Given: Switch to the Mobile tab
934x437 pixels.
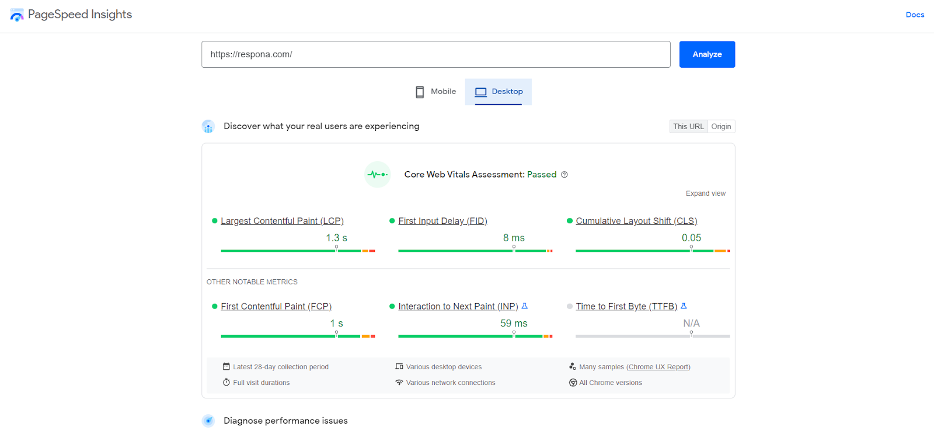Looking at the screenshot, I should coord(435,92).
